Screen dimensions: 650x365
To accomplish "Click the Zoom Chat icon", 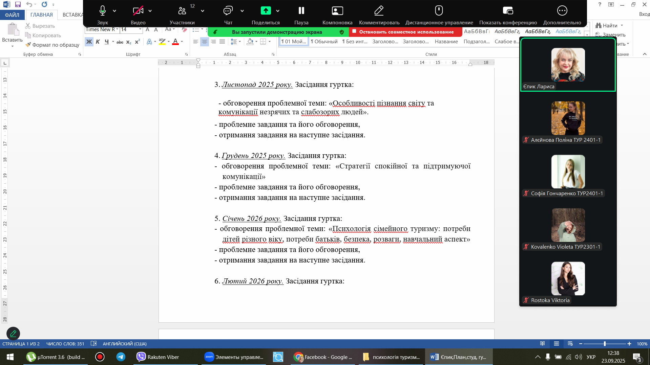I will 228,11.
